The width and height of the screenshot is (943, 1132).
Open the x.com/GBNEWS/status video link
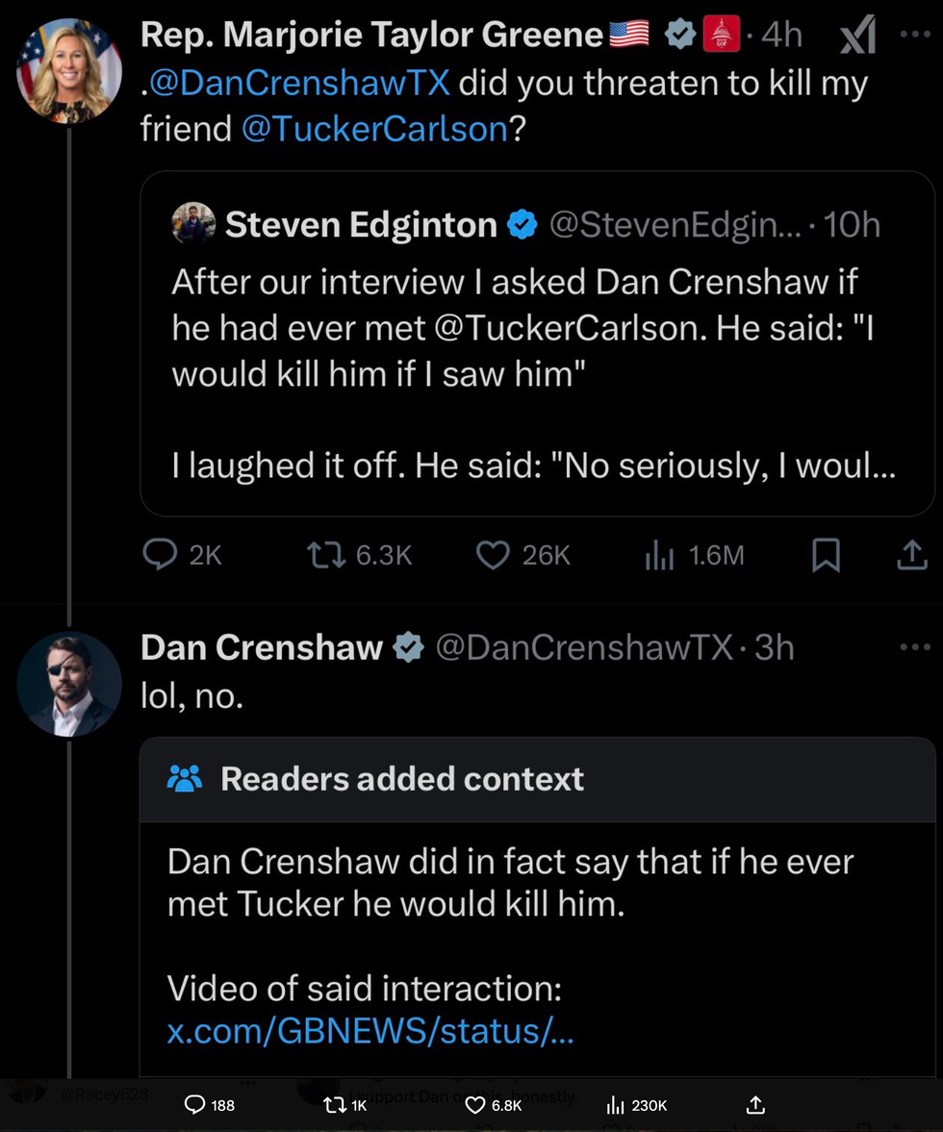tap(370, 1031)
